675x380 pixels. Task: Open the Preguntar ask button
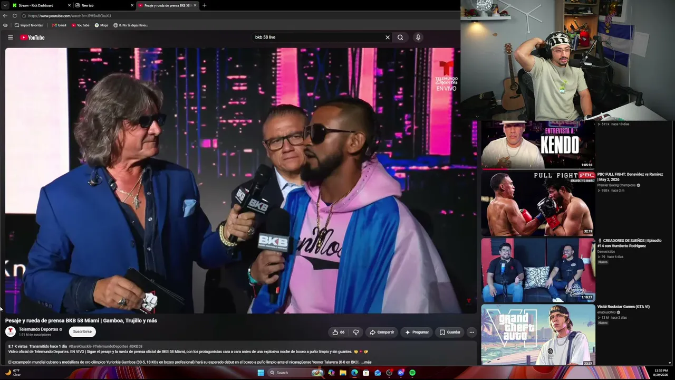tap(417, 332)
